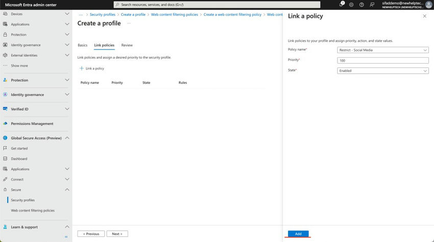
Task: Click the Priority input field
Action: pyautogui.click(x=383, y=60)
